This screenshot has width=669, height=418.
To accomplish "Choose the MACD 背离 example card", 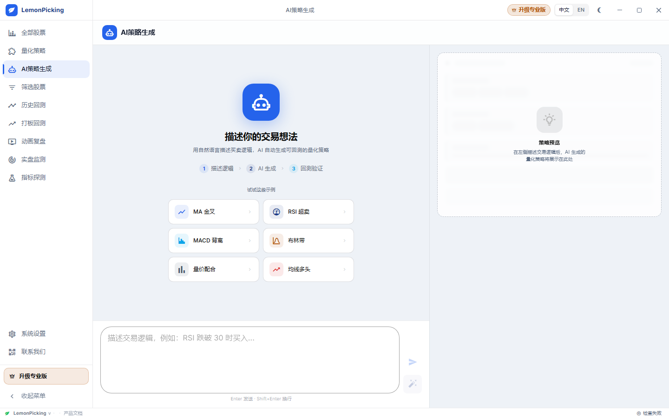I will point(214,241).
